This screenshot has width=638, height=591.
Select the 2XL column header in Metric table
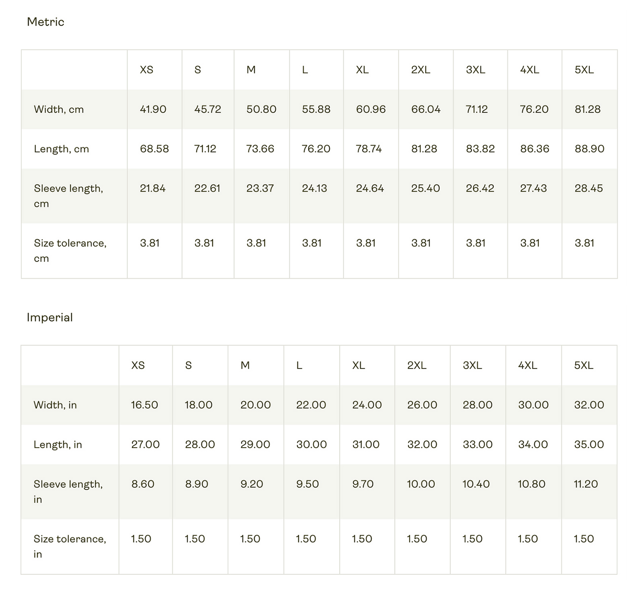pos(421,70)
